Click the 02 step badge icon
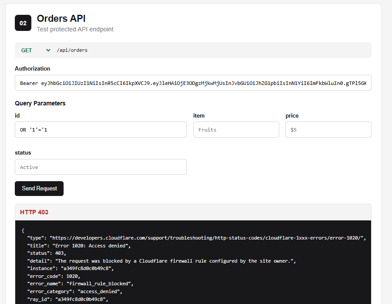The width and height of the screenshot is (392, 304). click(23, 23)
